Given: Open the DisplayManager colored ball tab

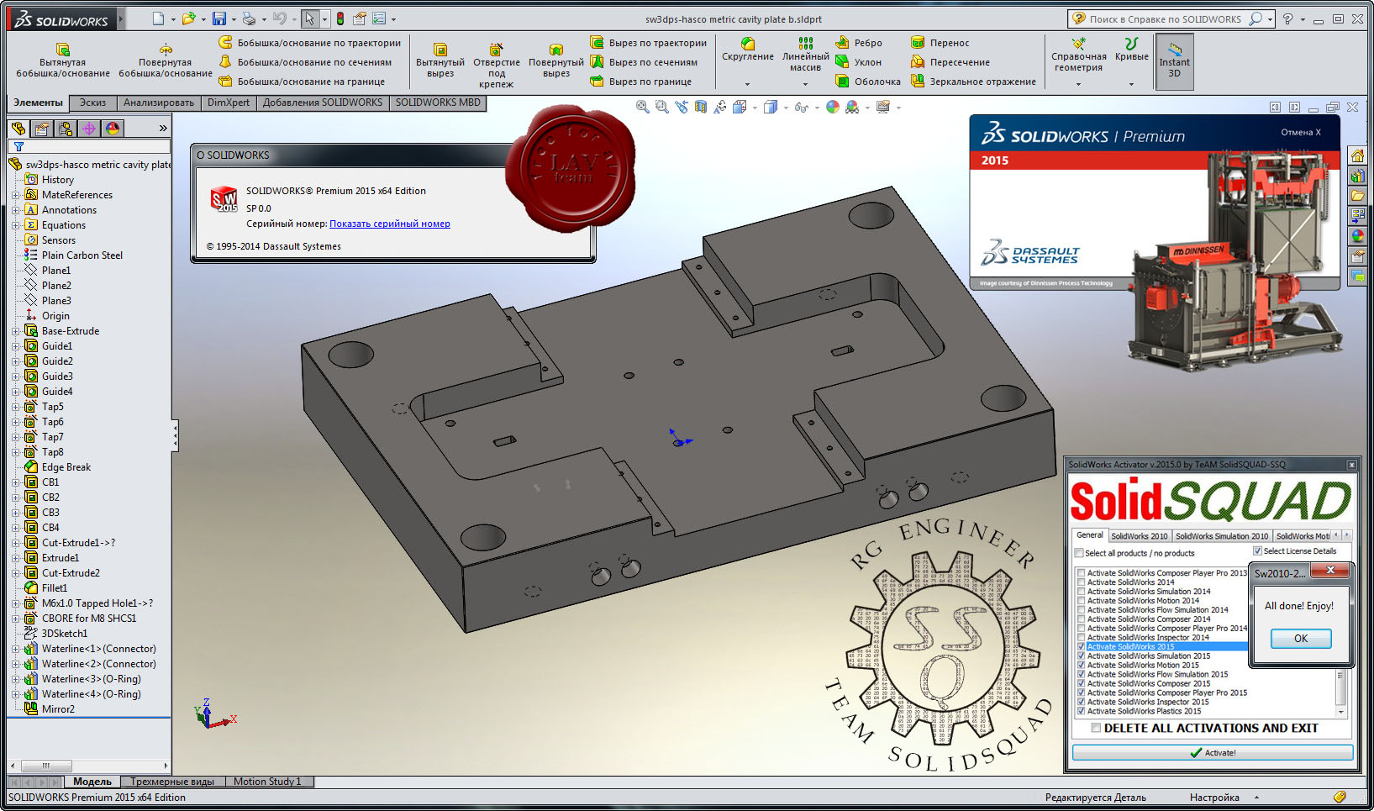Looking at the screenshot, I should tap(113, 129).
